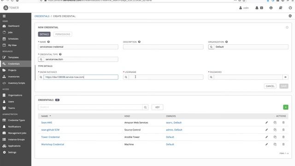Click the Cancel button
The image size is (295, 166).
[270, 86]
